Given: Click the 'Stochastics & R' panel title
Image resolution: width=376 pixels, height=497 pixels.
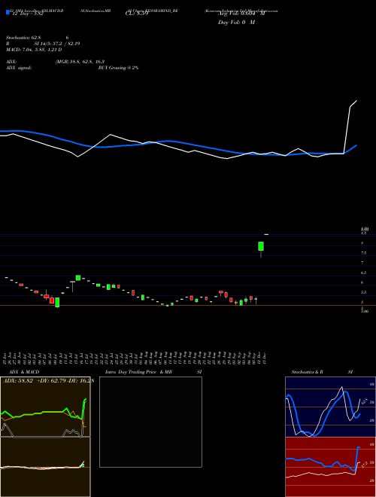Looking at the screenshot, I should pyautogui.click(x=308, y=372).
